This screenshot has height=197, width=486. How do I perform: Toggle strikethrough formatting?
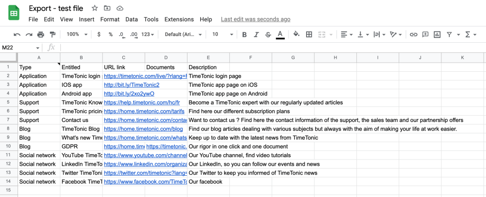pos(268,35)
